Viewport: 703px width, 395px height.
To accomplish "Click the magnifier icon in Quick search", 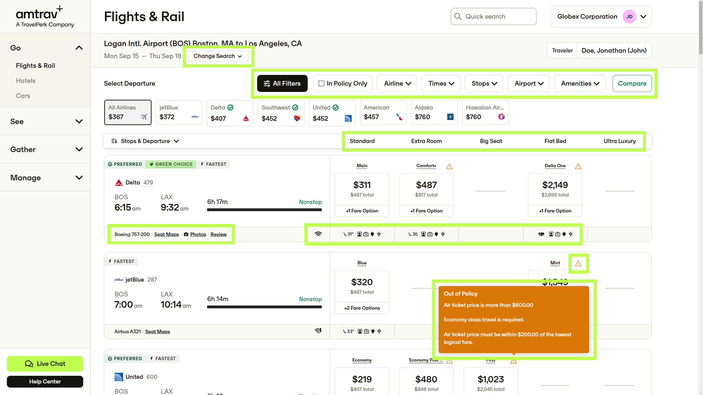I will (458, 17).
